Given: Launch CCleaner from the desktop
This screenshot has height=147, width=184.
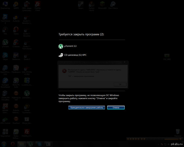Looking at the screenshot, I should click(x=16, y=43).
